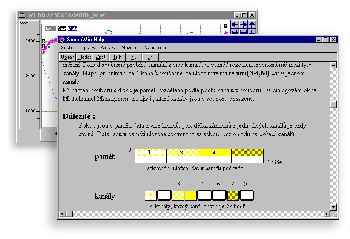Toggle the Cas label in chart

62,28
